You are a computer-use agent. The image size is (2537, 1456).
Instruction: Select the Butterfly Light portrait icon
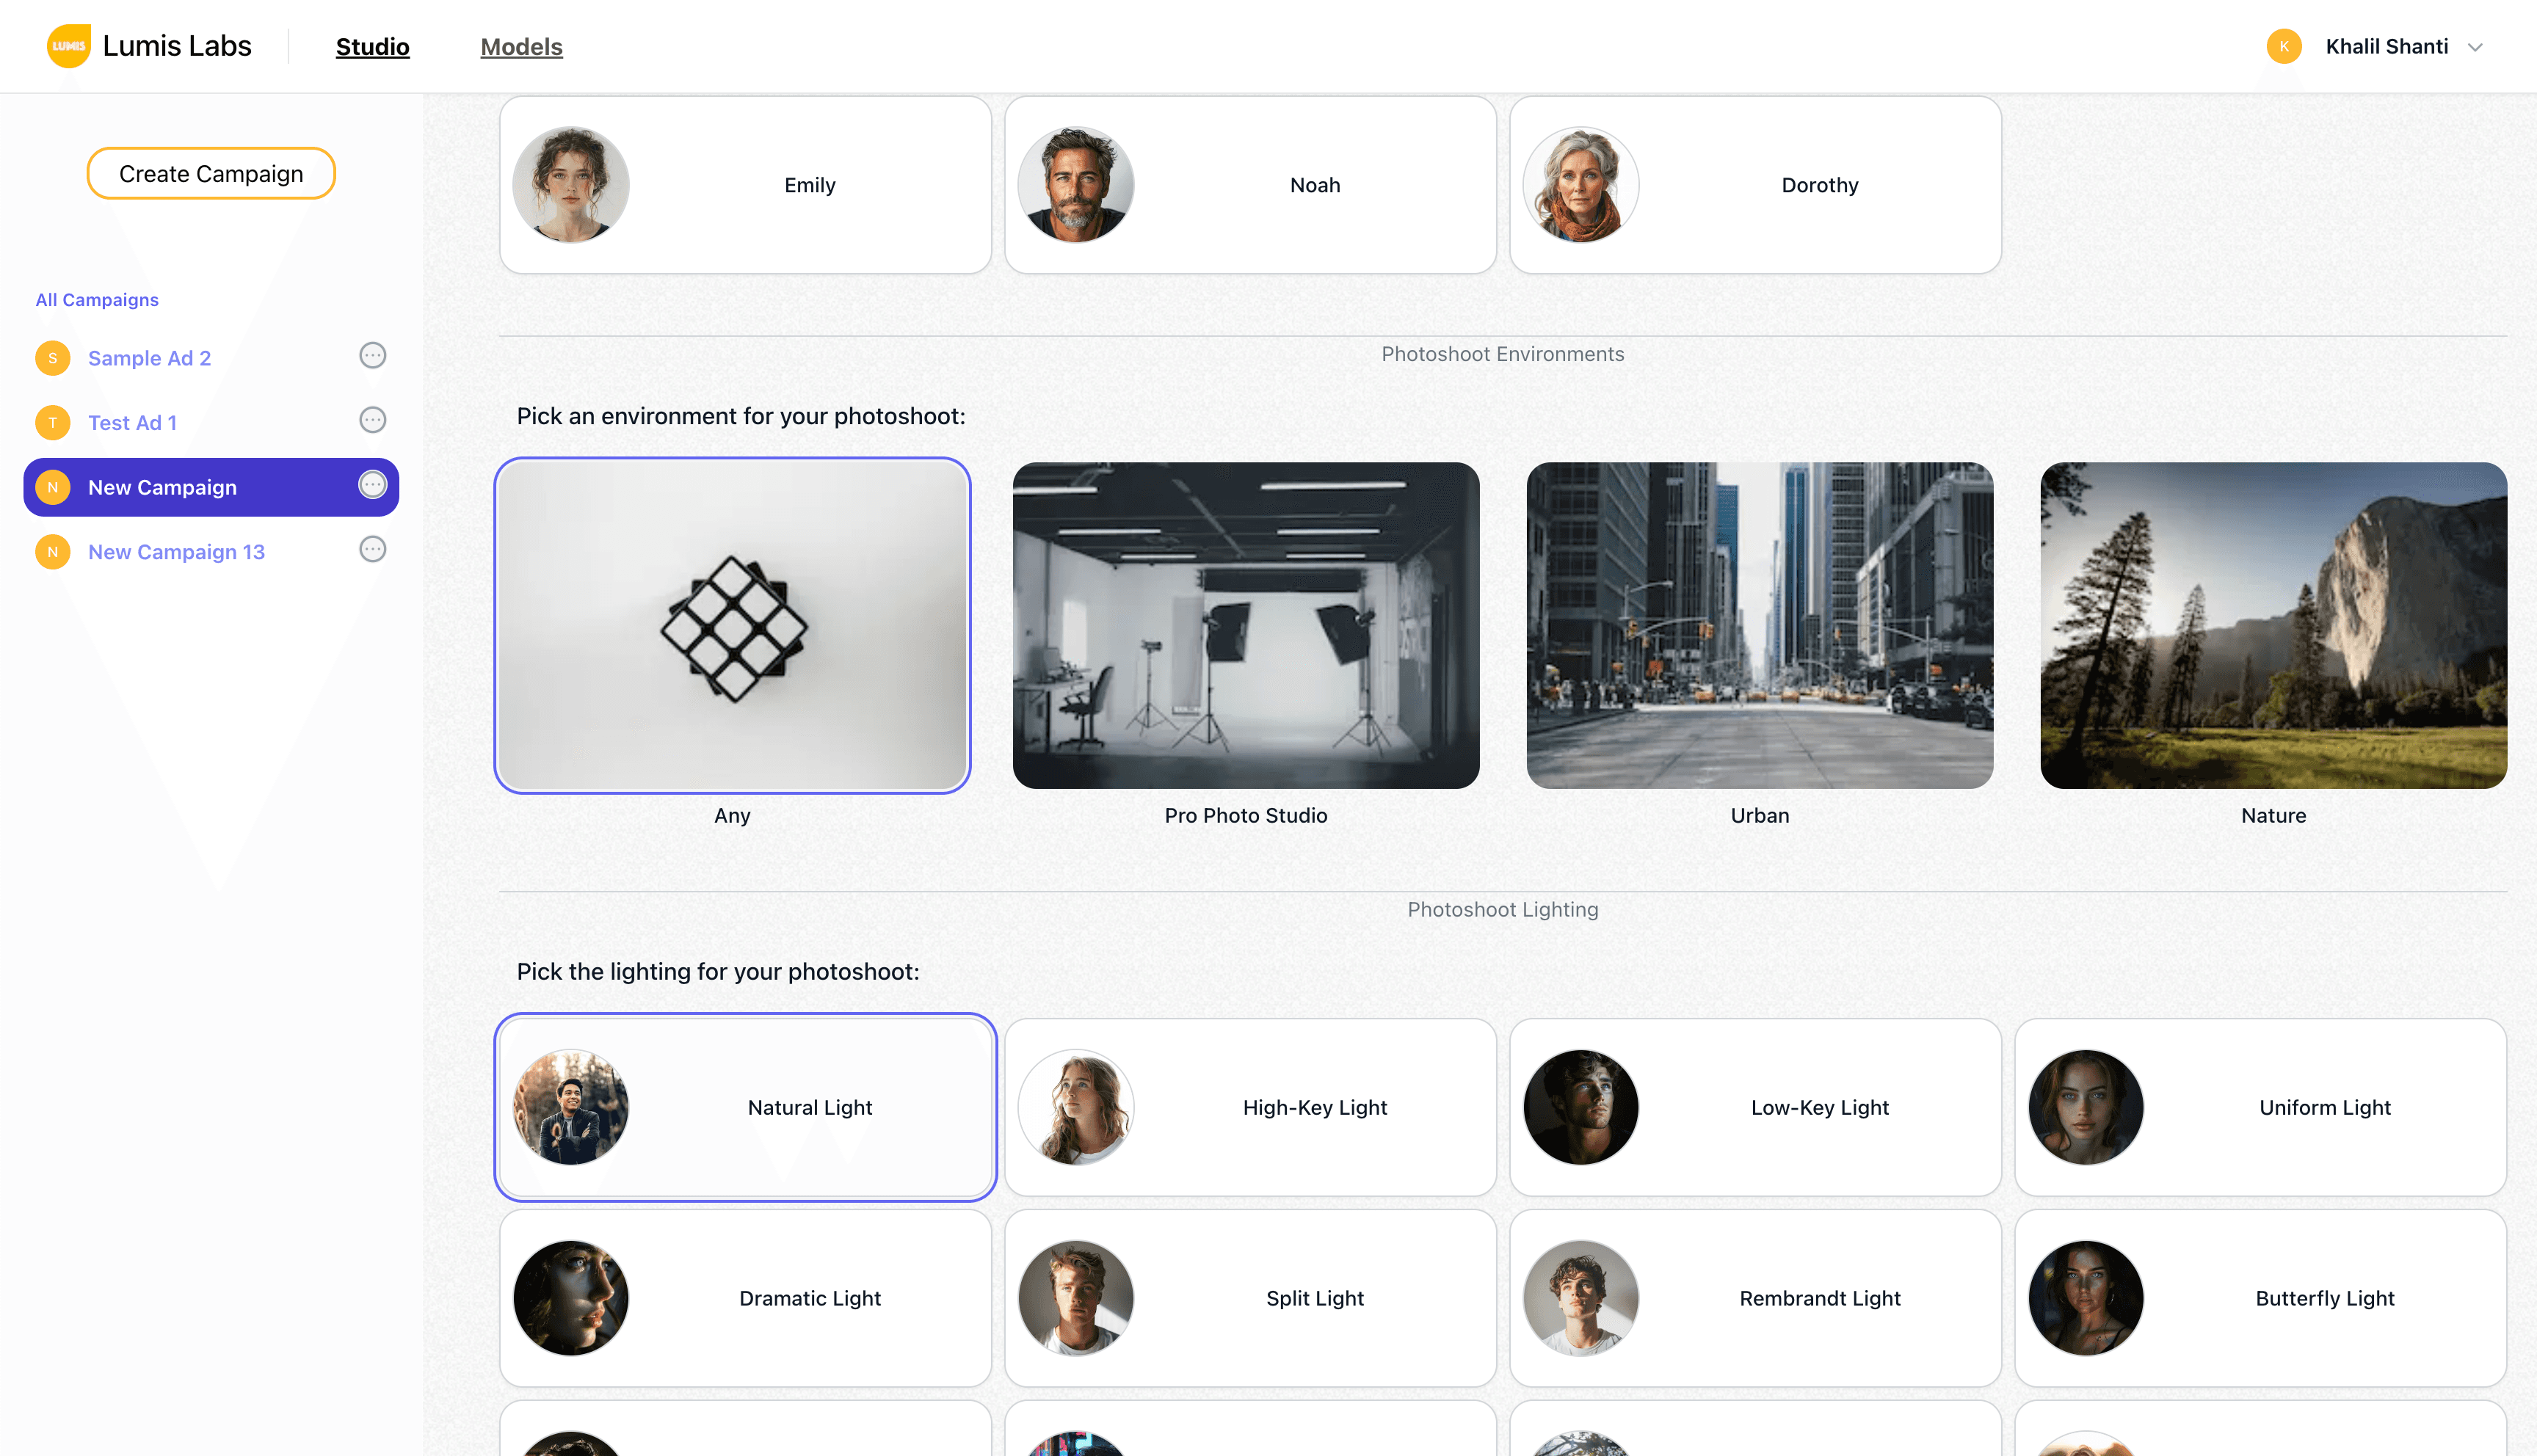point(2086,1297)
